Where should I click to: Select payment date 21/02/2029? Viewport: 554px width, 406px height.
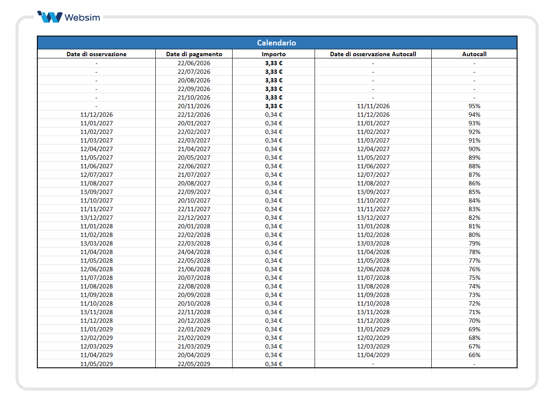click(194, 338)
